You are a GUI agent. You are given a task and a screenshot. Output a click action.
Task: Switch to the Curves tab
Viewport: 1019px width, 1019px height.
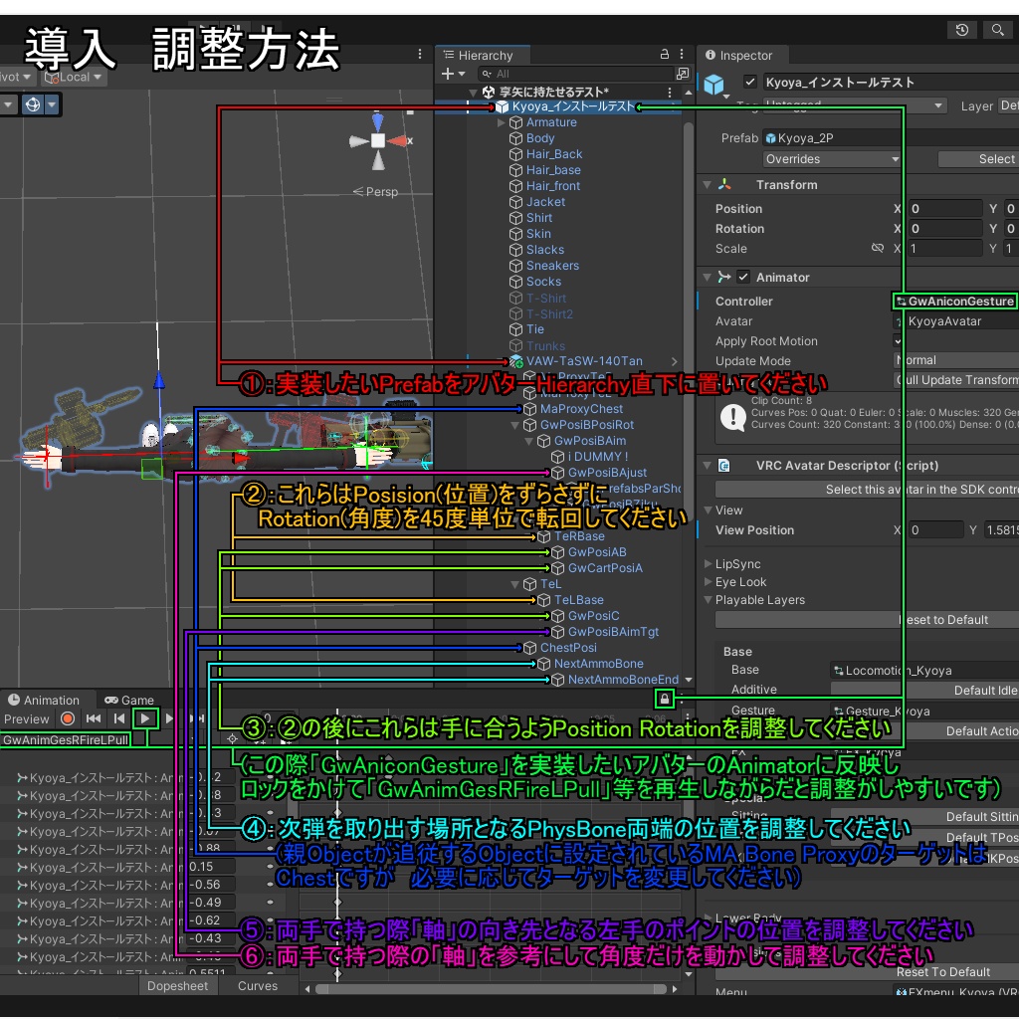tap(257, 986)
